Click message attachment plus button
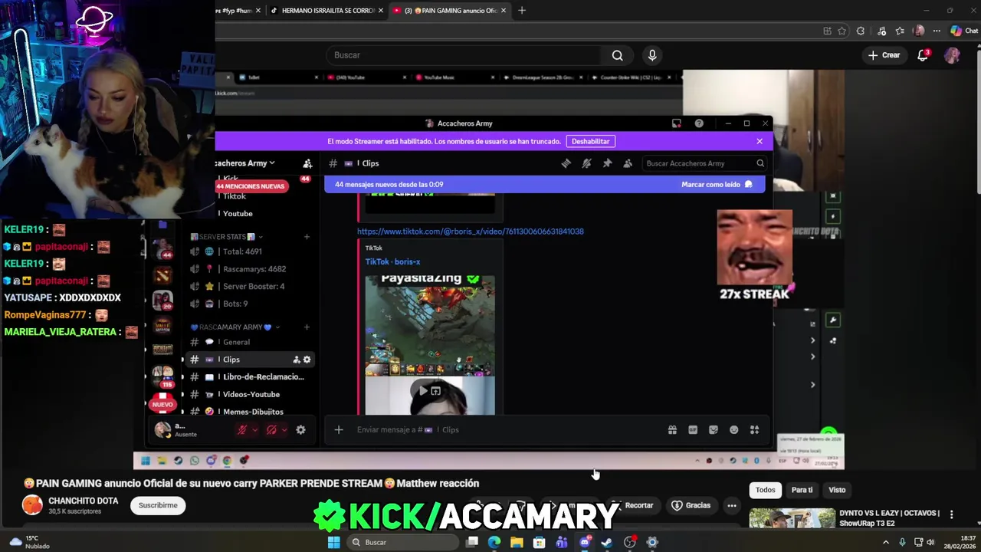The height and width of the screenshot is (552, 981). [x=339, y=430]
